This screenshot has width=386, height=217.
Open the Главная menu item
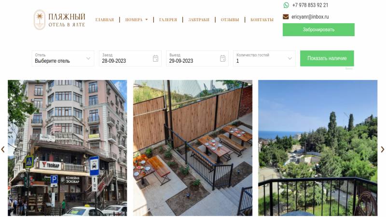pyautogui.click(x=105, y=20)
